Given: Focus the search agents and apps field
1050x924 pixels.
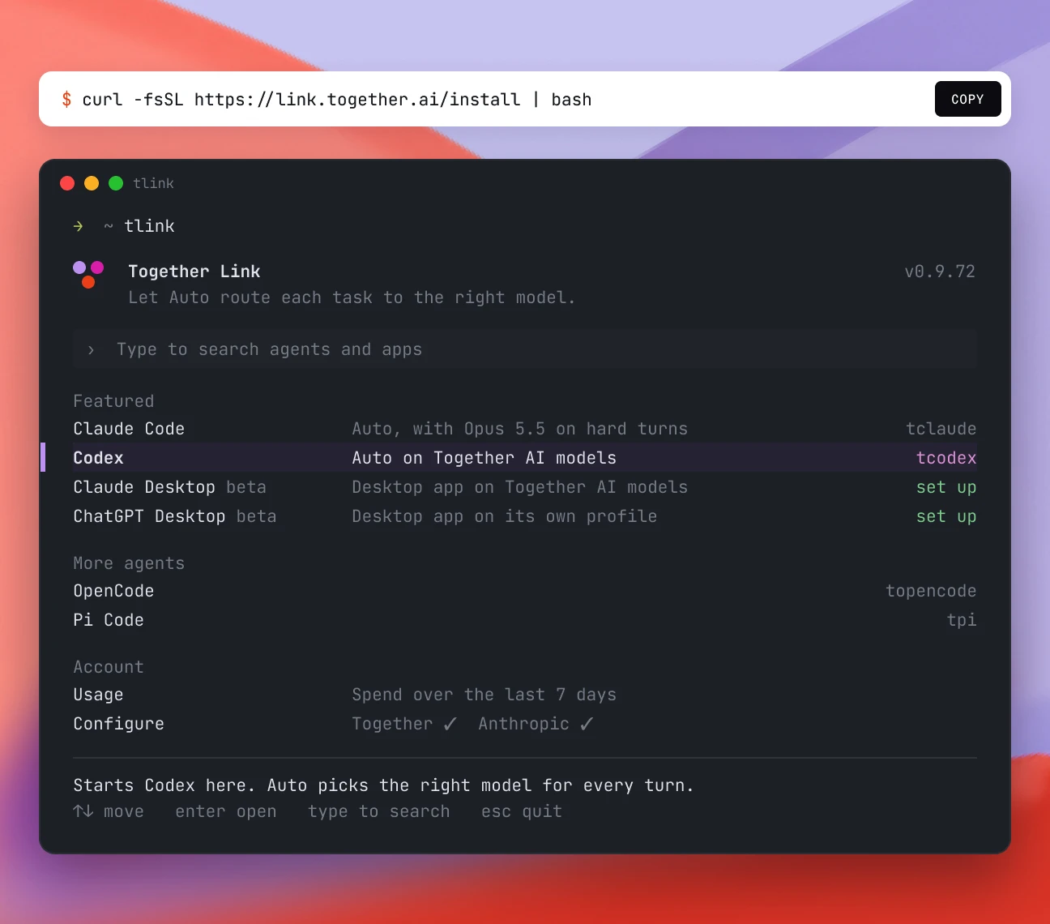Looking at the screenshot, I should pos(525,349).
